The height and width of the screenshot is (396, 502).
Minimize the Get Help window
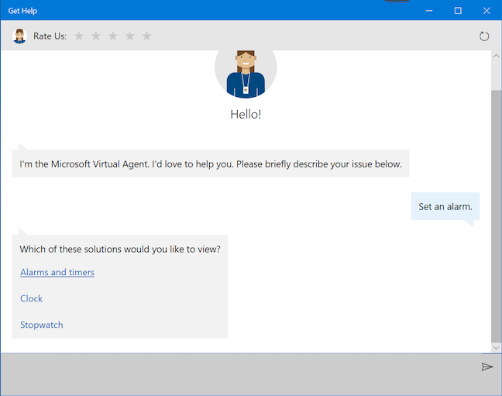point(430,10)
